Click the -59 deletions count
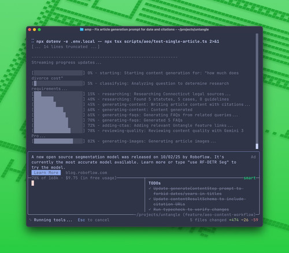The height and width of the screenshot is (253, 289). [x=254, y=220]
